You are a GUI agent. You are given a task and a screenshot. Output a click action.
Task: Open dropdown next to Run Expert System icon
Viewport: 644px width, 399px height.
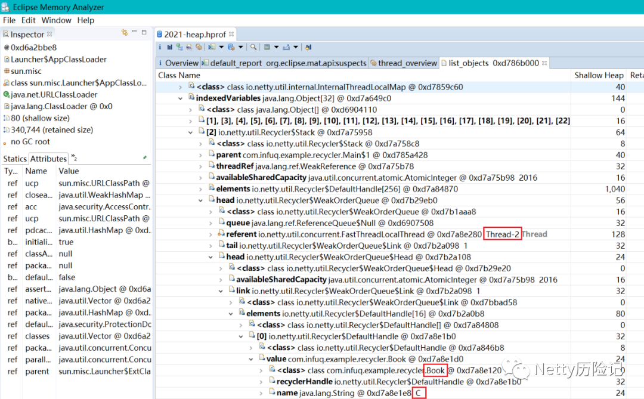221,47
